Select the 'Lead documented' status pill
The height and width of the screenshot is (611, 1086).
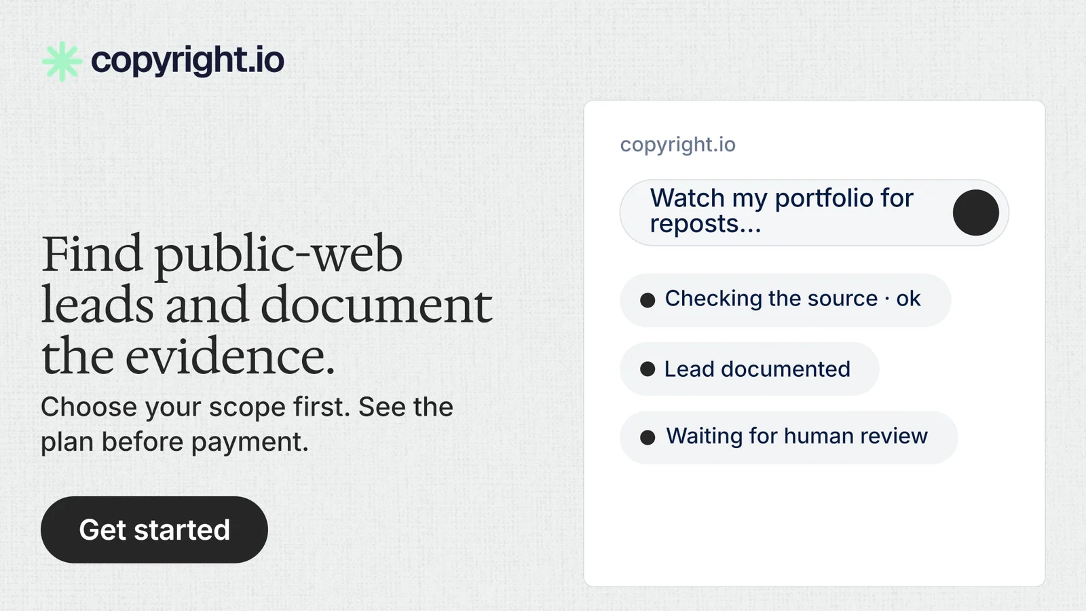point(749,369)
